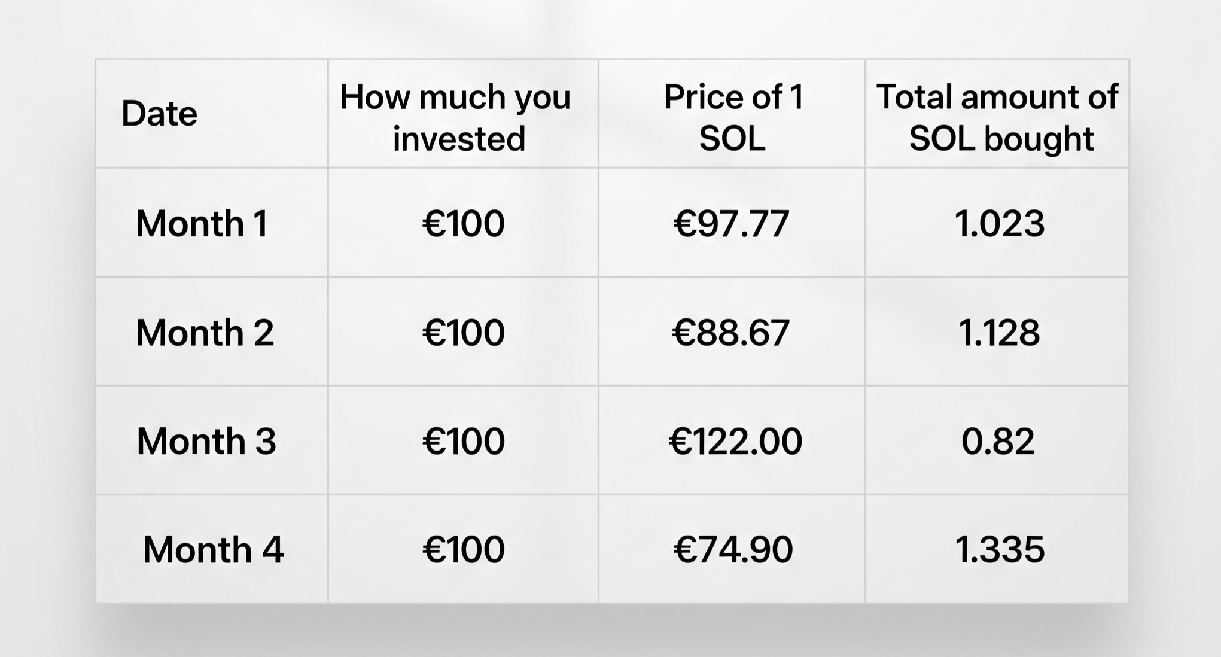Screen dimensions: 1221x657
Task: Click the 0.82 SOL bought cell
Action: [x=998, y=442]
